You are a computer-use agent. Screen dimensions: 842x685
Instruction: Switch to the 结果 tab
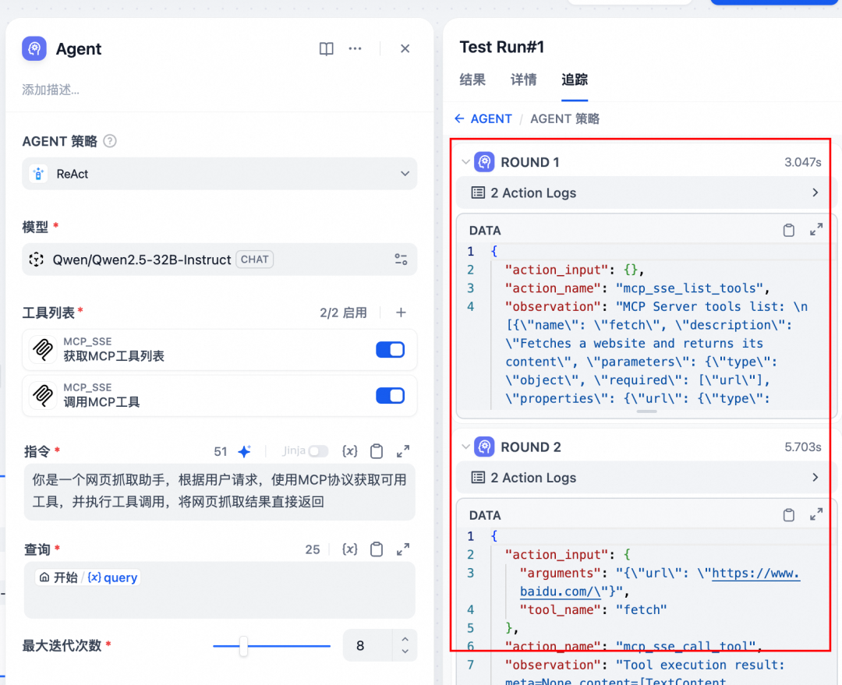pyautogui.click(x=472, y=80)
